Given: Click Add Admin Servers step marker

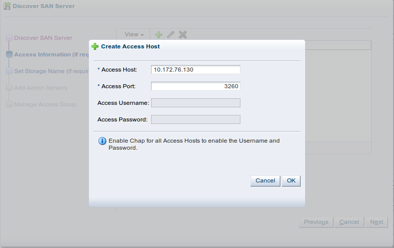Looking at the screenshot, I should tap(9, 88).
